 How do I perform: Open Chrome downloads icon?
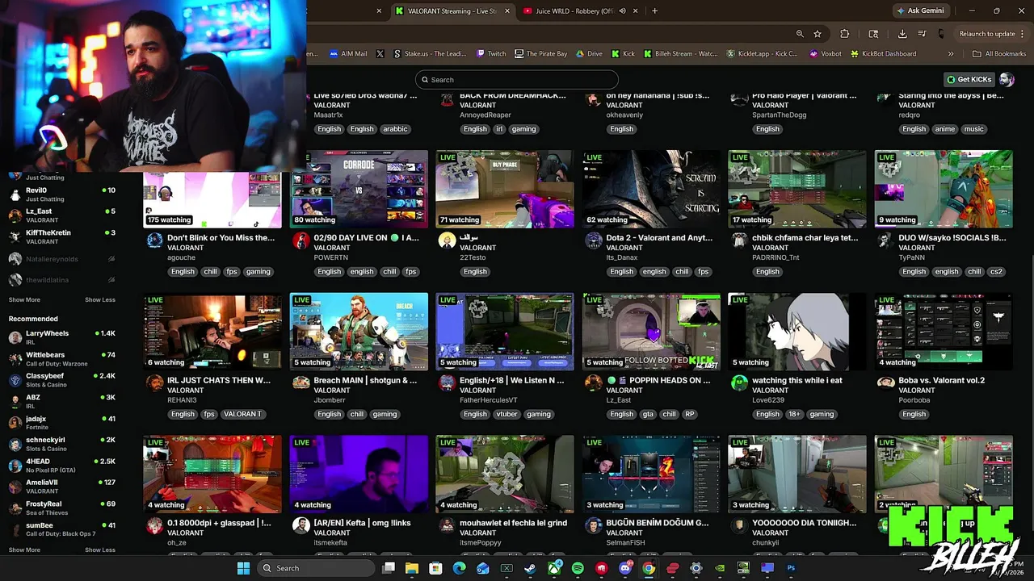pyautogui.click(x=902, y=34)
